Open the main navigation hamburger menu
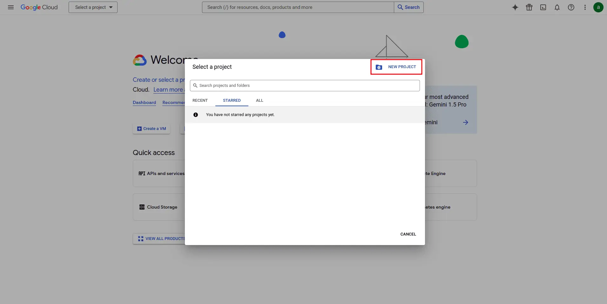 click(x=11, y=7)
